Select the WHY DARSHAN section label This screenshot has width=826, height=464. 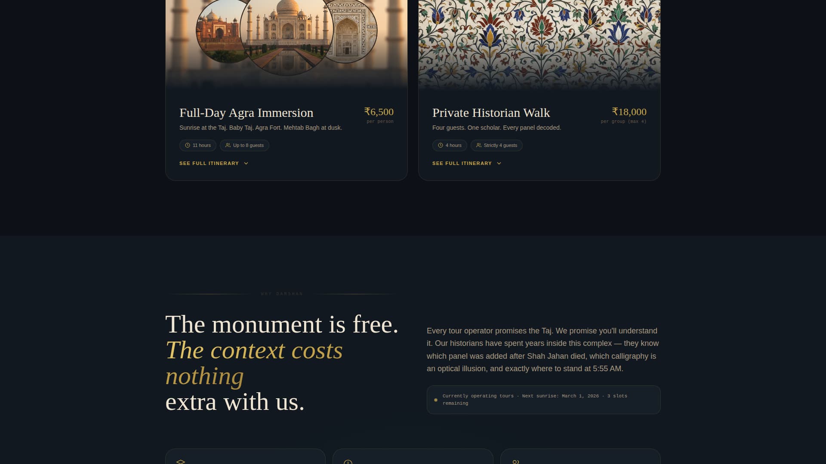[282, 294]
